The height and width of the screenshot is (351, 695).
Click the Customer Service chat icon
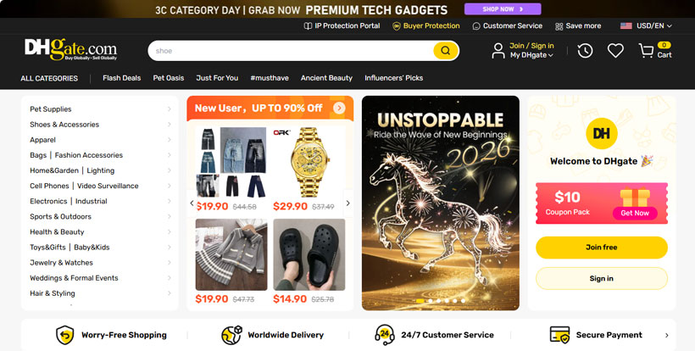click(x=476, y=26)
